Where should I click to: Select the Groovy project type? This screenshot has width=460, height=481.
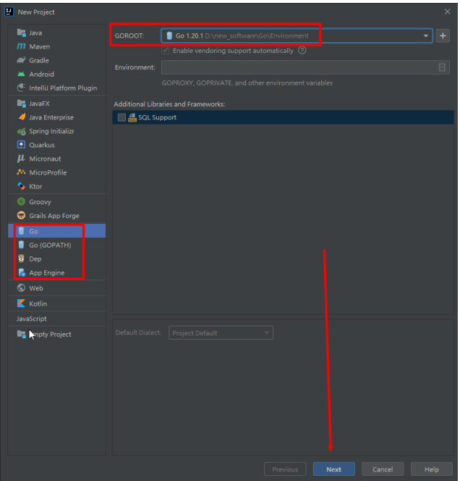[x=56, y=202]
